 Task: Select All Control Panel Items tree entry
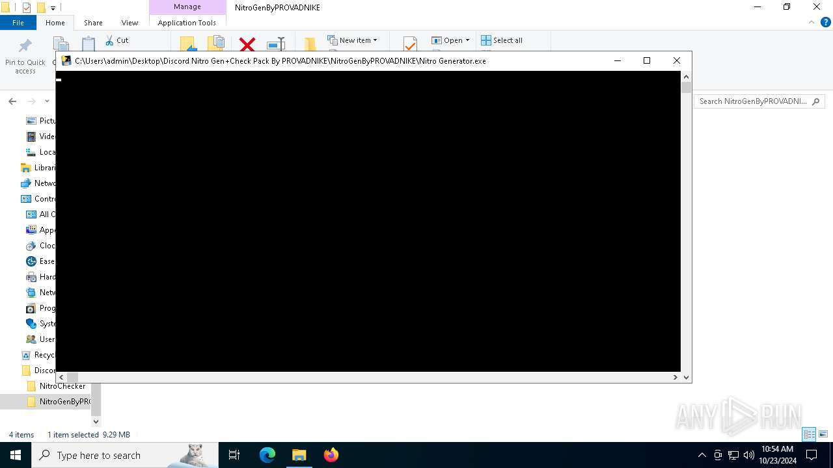(40, 214)
